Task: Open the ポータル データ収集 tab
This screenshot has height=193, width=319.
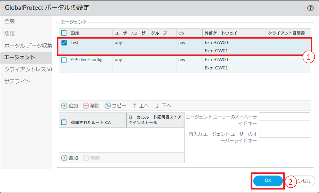Action: pos(28,46)
